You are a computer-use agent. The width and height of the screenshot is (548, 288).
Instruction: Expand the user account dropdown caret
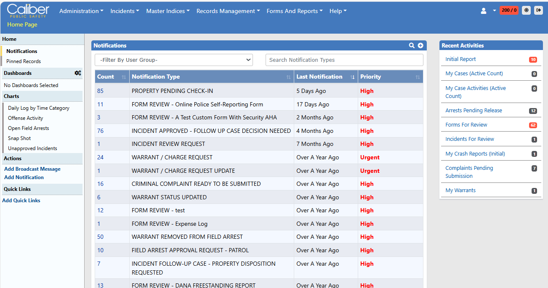pos(495,11)
